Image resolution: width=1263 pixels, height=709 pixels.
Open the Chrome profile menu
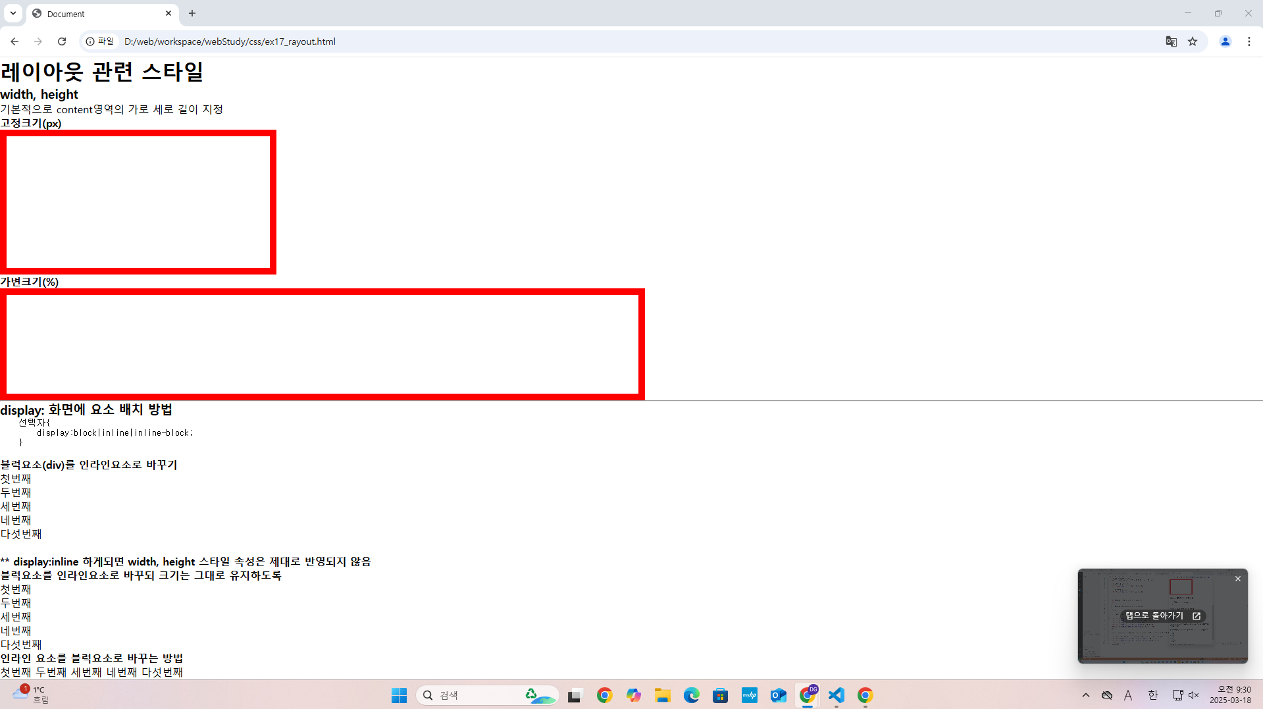click(1225, 41)
